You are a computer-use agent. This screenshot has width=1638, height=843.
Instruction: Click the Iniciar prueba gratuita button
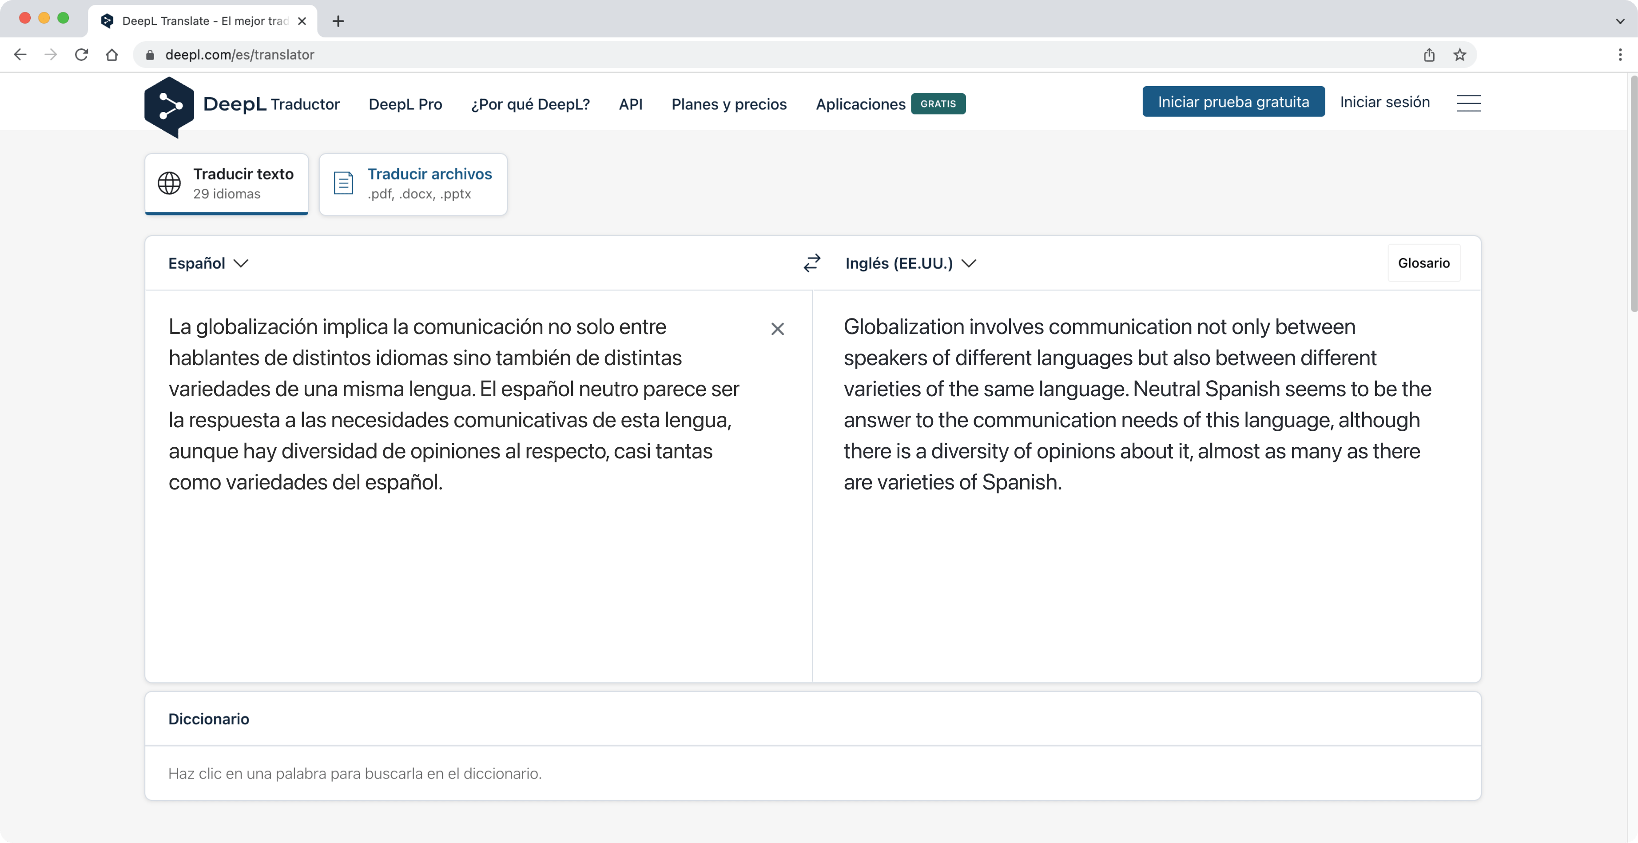click(x=1232, y=101)
